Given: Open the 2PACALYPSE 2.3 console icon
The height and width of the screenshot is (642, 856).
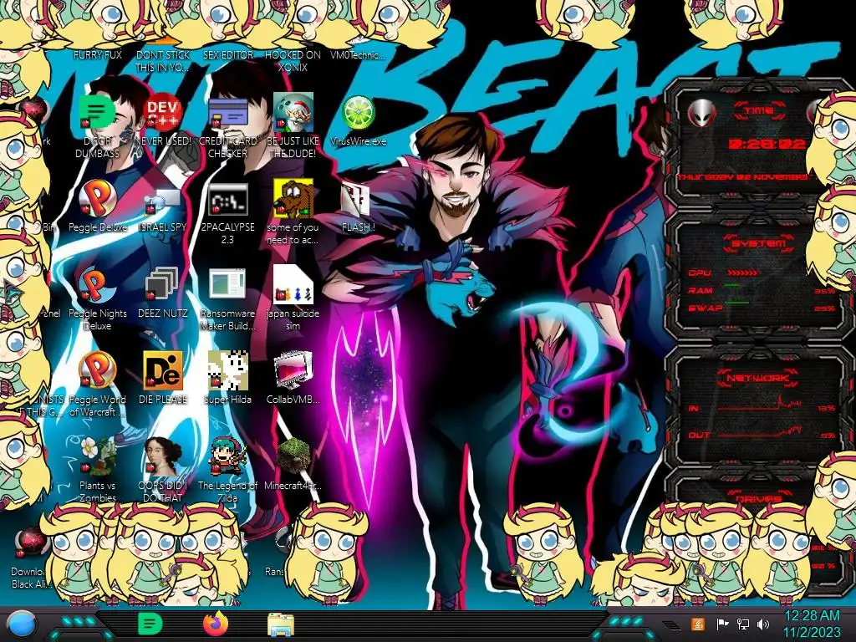Looking at the screenshot, I should click(227, 199).
